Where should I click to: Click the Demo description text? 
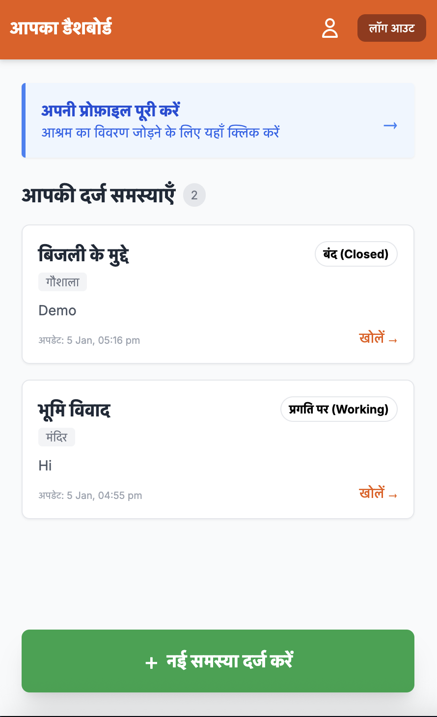[x=57, y=310]
